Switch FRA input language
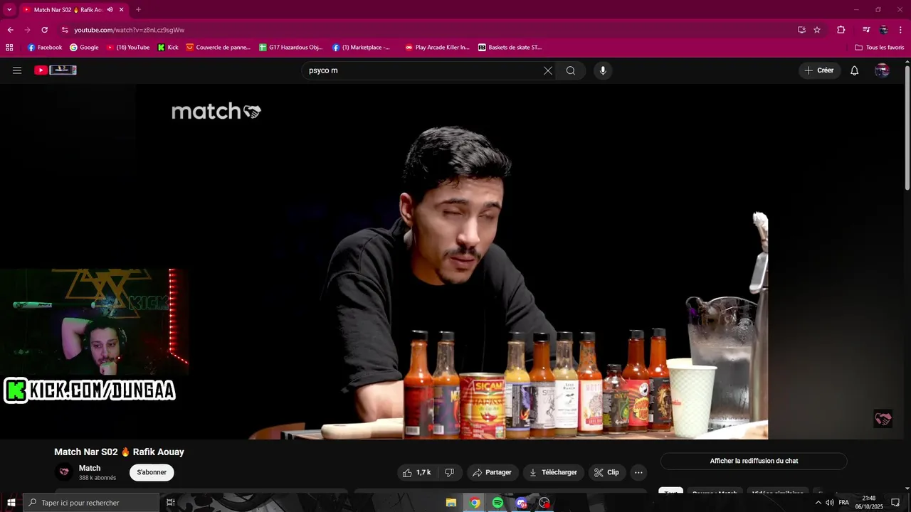Viewport: 911px width, 512px height. (844, 503)
